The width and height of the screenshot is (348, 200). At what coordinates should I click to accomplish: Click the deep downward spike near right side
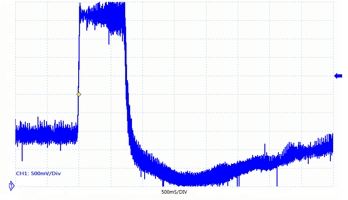pos(277,180)
